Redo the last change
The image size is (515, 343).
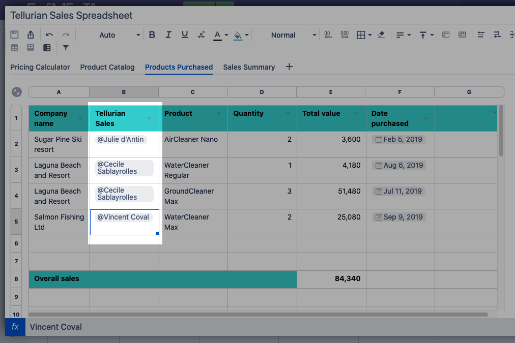[x=66, y=35]
